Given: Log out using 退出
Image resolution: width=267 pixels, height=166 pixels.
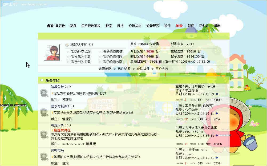Looking at the screenshot, I should [x=217, y=26].
